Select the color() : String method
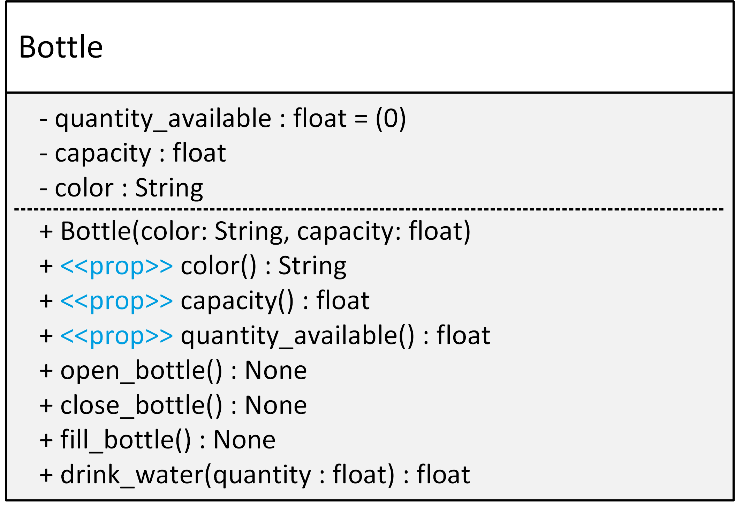This screenshot has width=735, height=506. point(264,267)
